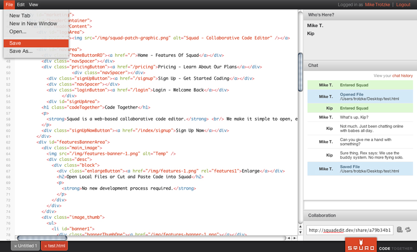Click the horizontal scroll left arrow
The height and width of the screenshot is (252, 417).
(x=289, y=238)
